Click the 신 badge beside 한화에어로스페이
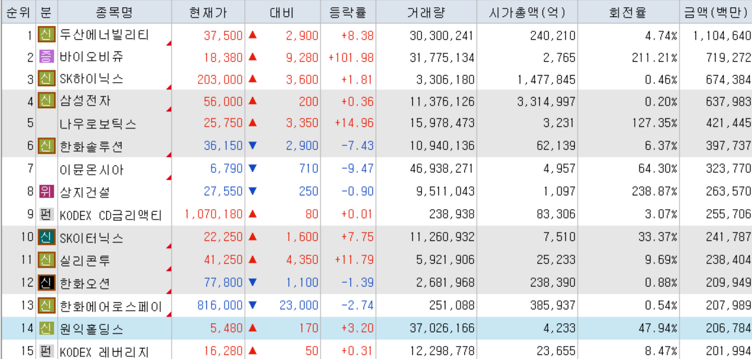 (46, 305)
